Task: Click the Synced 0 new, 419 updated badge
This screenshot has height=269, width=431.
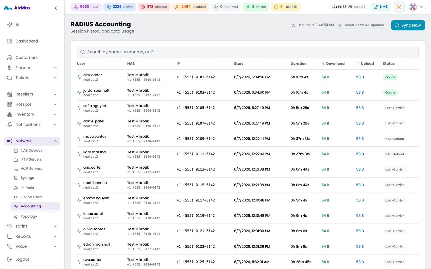Action: coord(362,25)
